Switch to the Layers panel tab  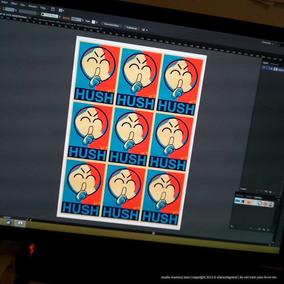(x=265, y=62)
